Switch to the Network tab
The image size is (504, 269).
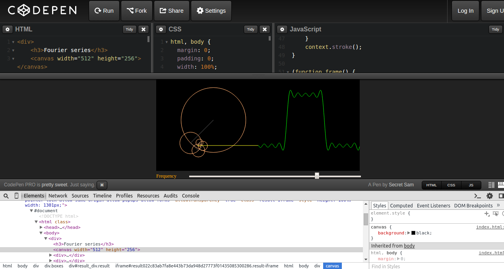tap(58, 195)
